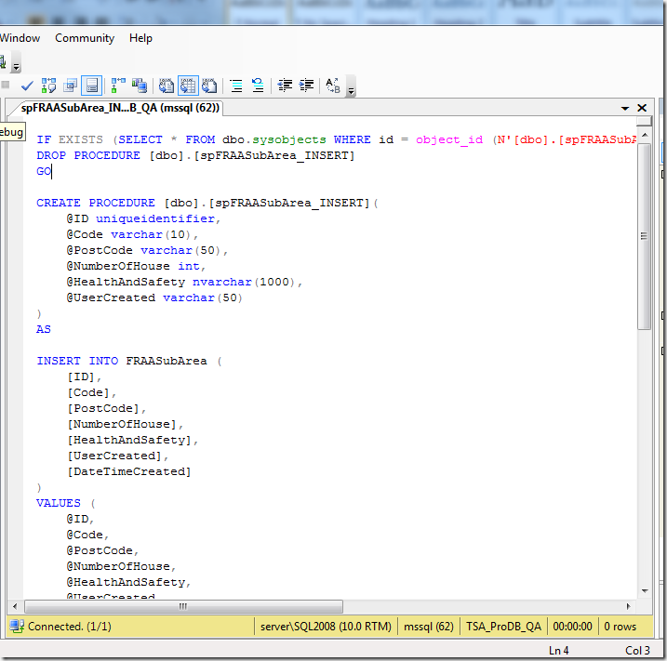Image resolution: width=667 pixels, height=661 pixels.
Task: Toggle Include Actual Execution Plan
Action: point(118,86)
